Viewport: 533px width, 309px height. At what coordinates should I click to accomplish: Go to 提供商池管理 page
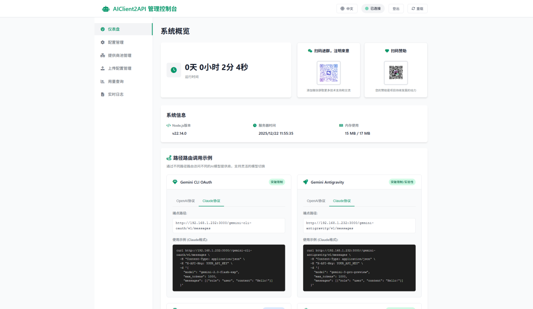(x=123, y=55)
